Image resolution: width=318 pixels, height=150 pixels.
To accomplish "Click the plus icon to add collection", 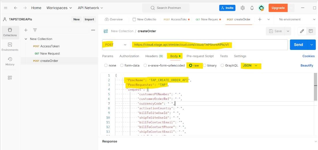I will [26, 30].
